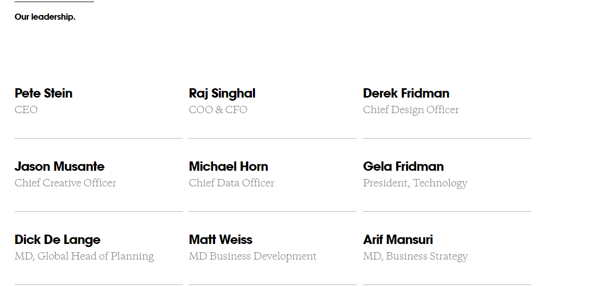The image size is (591, 286).
Task: Select Derek Fridman leadership entry
Action: pos(406,93)
